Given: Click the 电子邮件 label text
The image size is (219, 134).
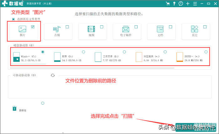Looking at the screenshot, I should pos(126,35).
